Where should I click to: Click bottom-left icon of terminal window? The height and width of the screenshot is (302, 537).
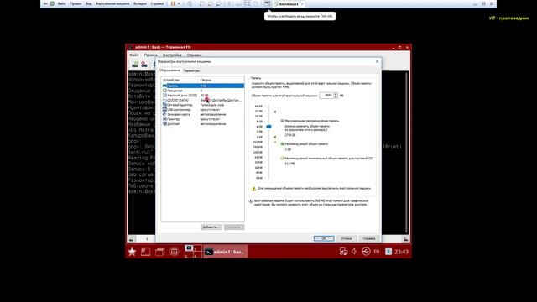click(x=131, y=239)
